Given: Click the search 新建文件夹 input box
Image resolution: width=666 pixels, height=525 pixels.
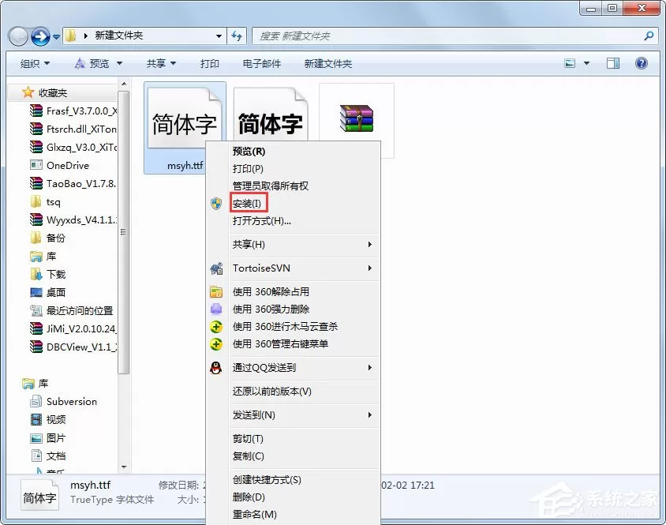Looking at the screenshot, I should point(448,36).
